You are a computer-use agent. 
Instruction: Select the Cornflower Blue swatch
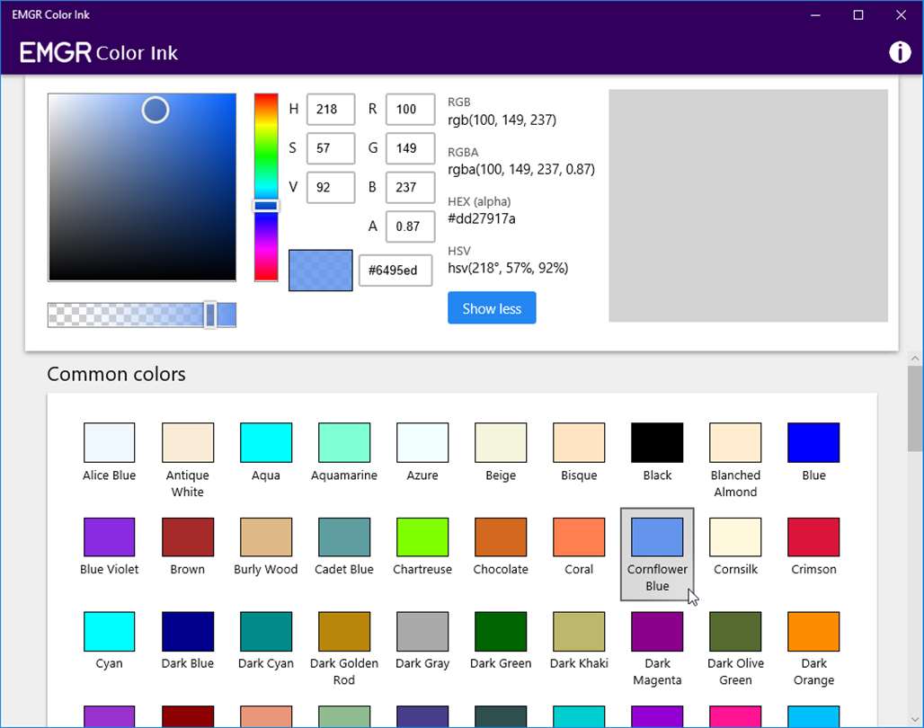pos(657,537)
